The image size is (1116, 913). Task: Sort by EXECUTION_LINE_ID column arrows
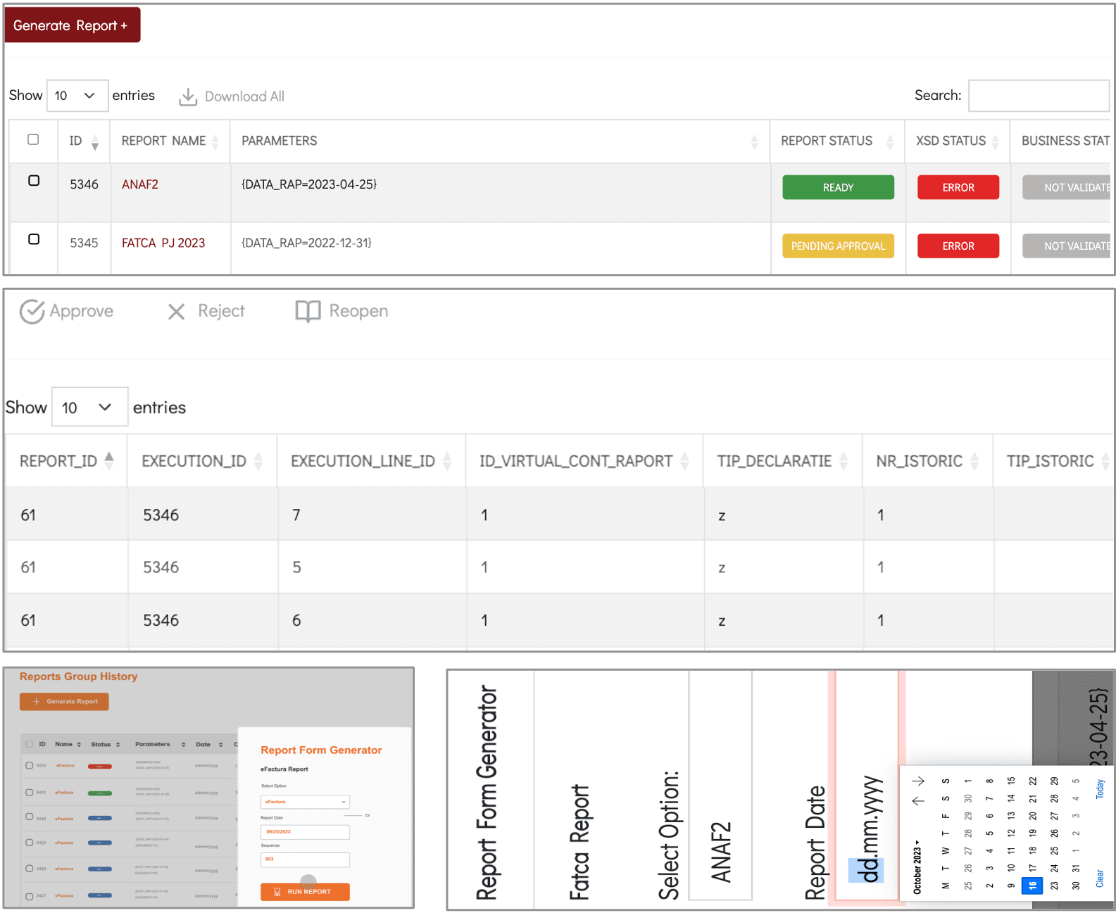point(447,461)
